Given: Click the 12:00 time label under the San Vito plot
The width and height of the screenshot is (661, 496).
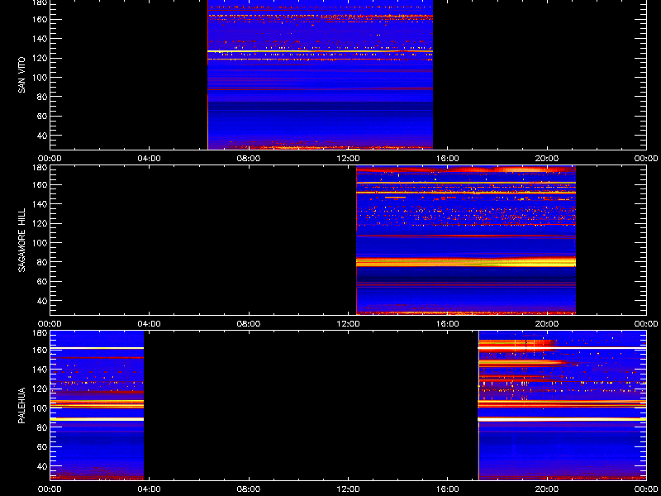Looking at the screenshot, I should 348,159.
